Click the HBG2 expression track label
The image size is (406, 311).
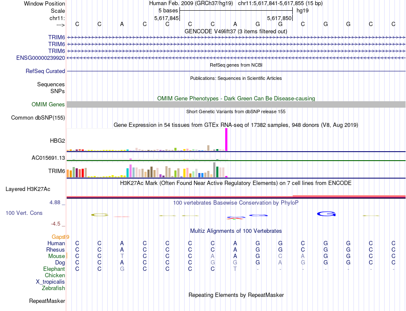point(58,141)
